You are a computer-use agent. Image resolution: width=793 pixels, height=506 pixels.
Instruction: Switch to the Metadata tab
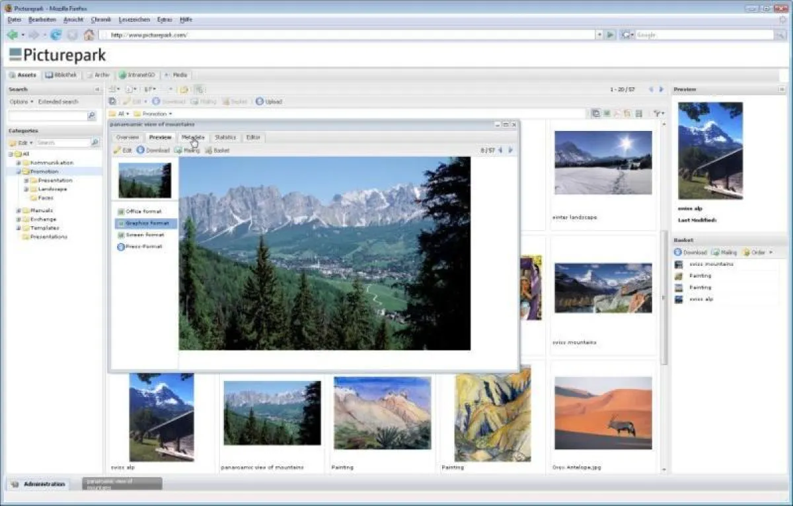point(193,137)
